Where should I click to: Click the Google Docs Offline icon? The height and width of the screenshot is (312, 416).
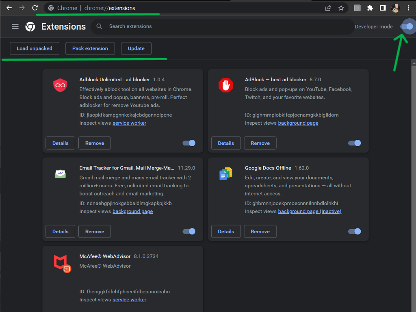point(226,173)
